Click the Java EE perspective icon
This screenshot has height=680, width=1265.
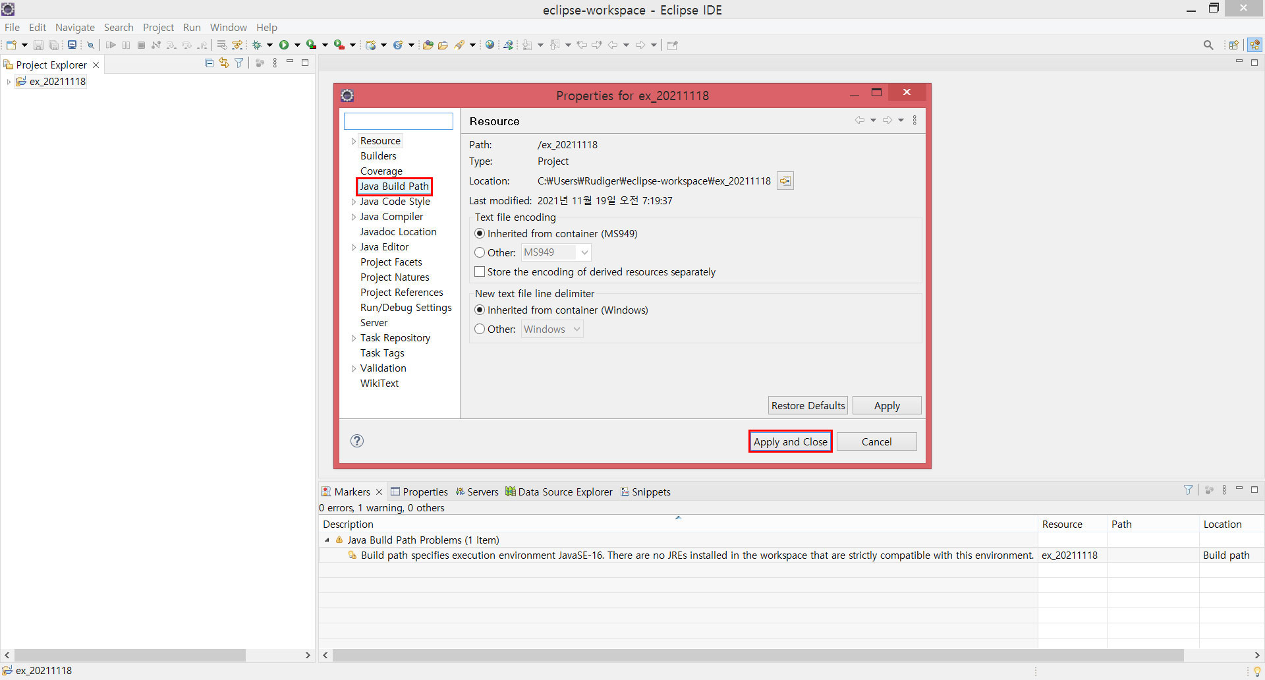[x=1254, y=45]
